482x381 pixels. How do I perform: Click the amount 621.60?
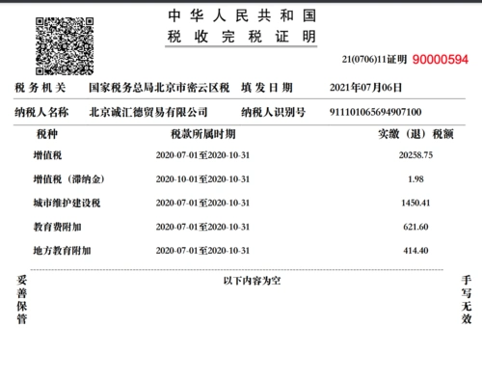coord(415,227)
